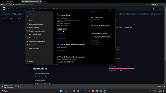The height and width of the screenshot is (93, 166).
Task: Show hidden system tray icons
Action: [148, 91]
